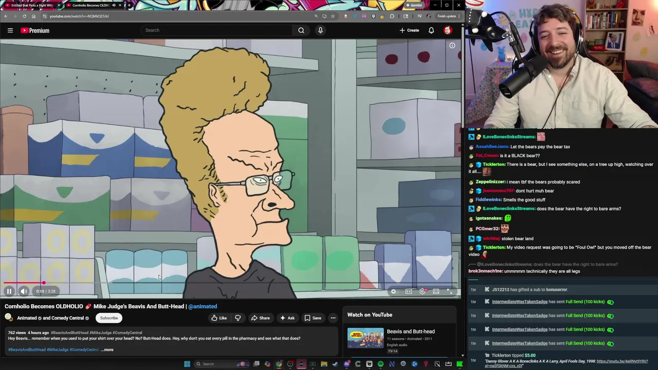Image resolution: width=658 pixels, height=370 pixels.
Task: Open the Chrome extensions puzzle icon
Action: [x=392, y=16]
